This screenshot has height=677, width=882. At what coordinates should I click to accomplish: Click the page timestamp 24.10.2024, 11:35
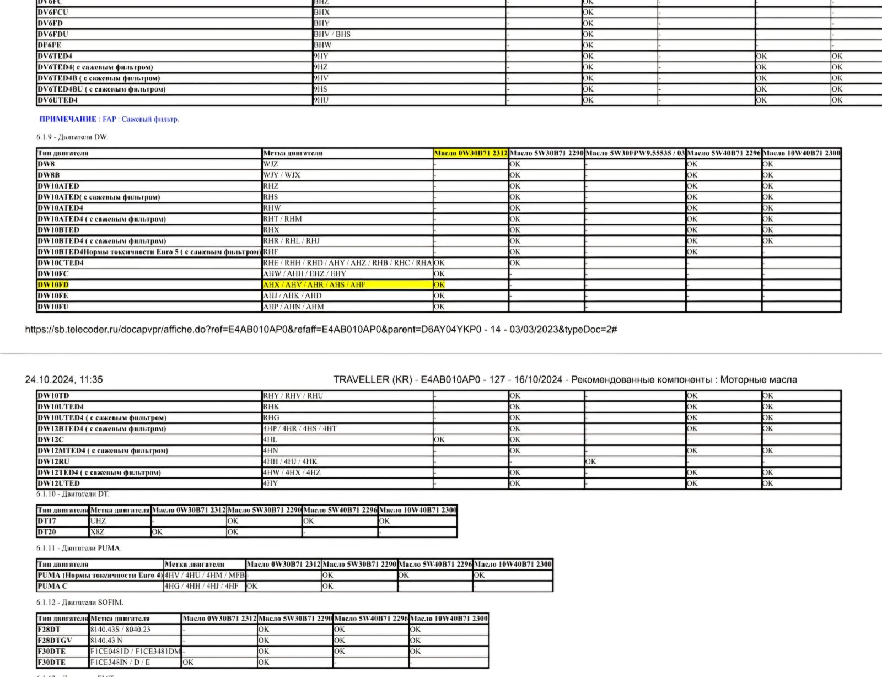(x=64, y=379)
